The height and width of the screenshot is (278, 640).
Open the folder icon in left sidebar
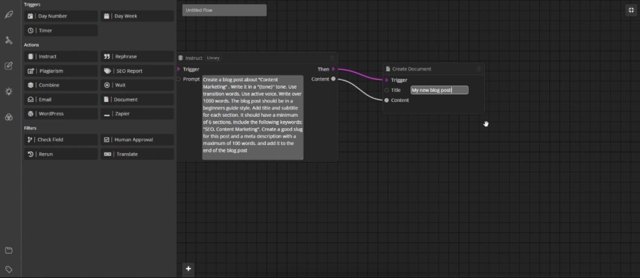(9, 251)
